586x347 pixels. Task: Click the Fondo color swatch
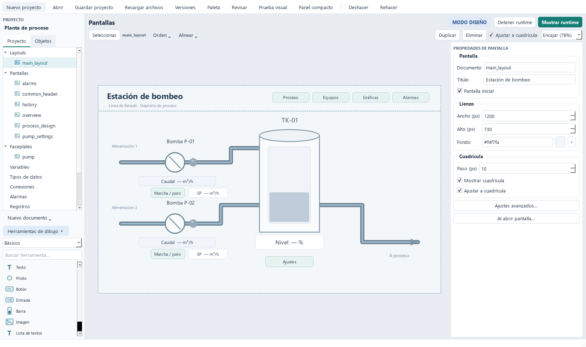(560, 142)
